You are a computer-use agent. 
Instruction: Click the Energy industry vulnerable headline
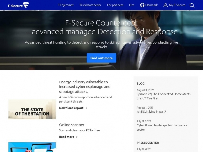pyautogui.click(x=85, y=87)
